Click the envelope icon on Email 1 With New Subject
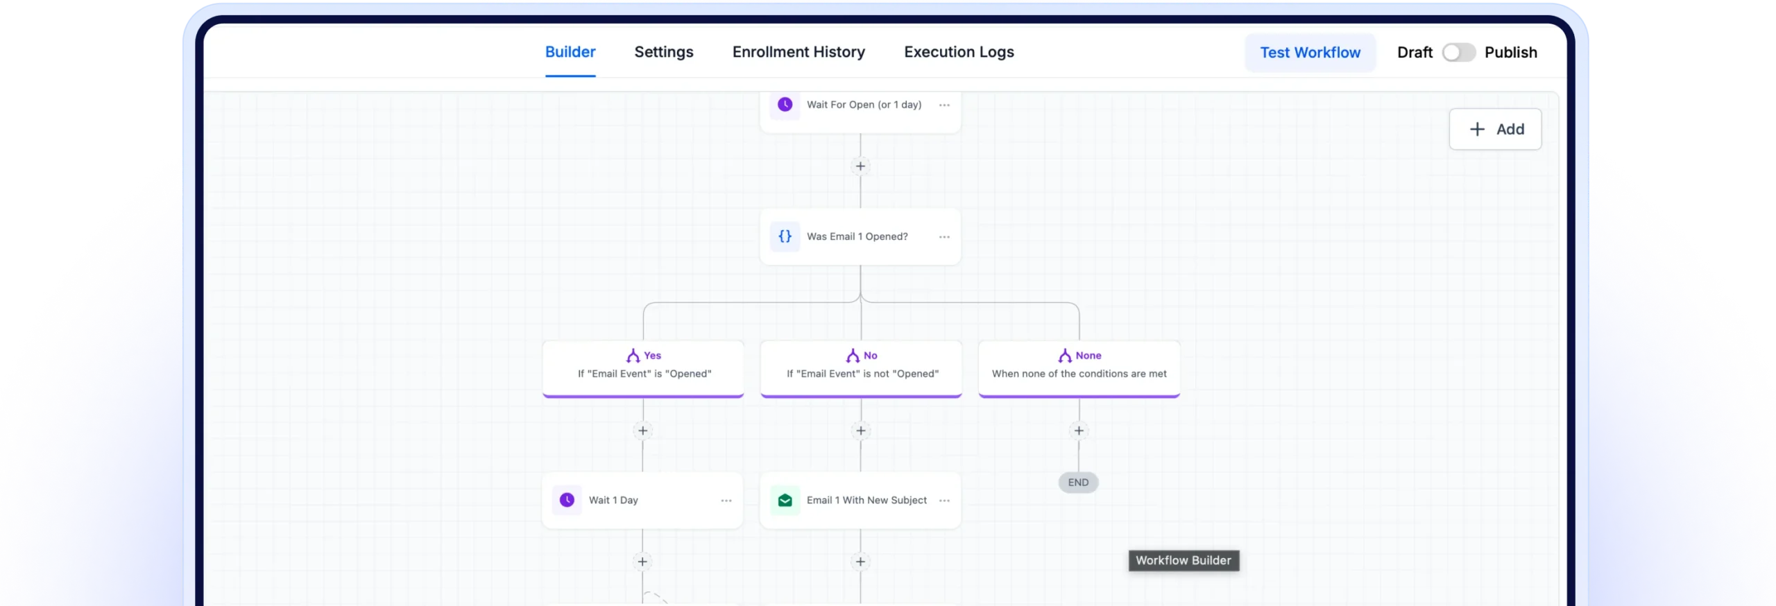 point(785,500)
